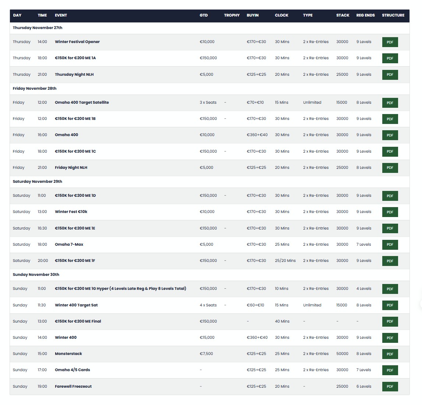Click the GTD column header
The width and height of the screenshot is (422, 405).
coord(203,15)
